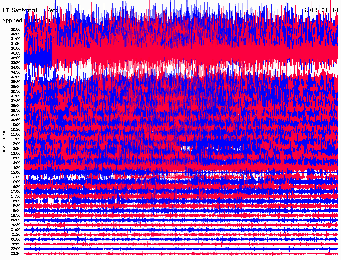341x260 pixels.
Task: Click the '11:30' time label
Action: tap(16, 139)
